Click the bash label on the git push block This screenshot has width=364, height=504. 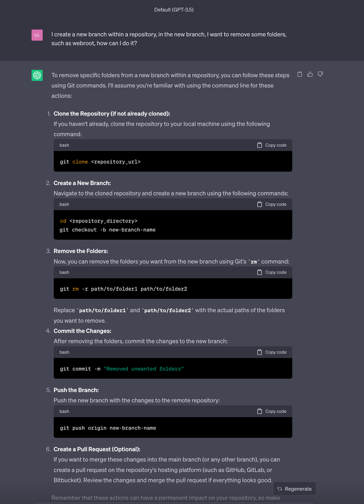tap(64, 411)
